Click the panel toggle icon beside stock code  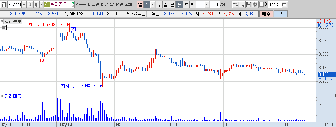pos(4,4)
